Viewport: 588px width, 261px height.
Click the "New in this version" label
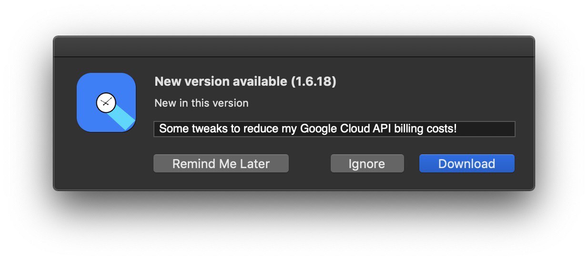202,103
